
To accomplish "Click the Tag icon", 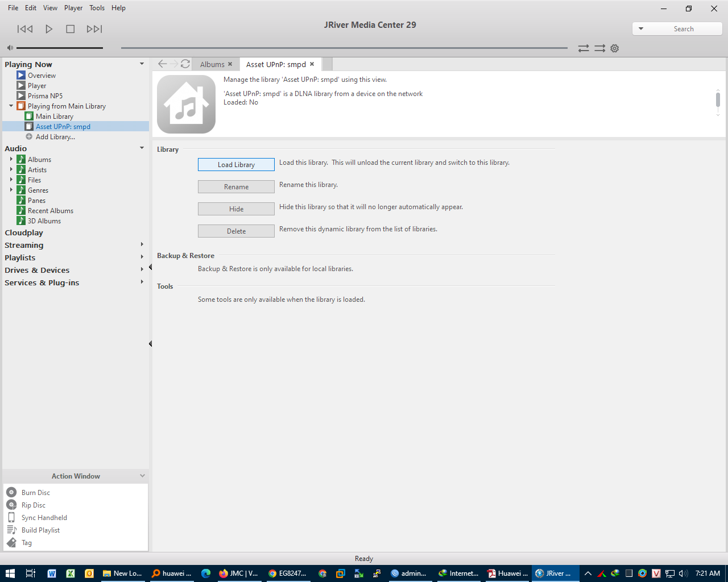I will tap(11, 543).
